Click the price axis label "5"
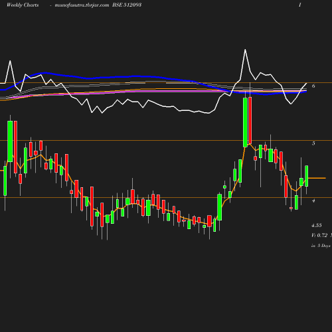Viewport: 332px width, 332px height. 313,143
